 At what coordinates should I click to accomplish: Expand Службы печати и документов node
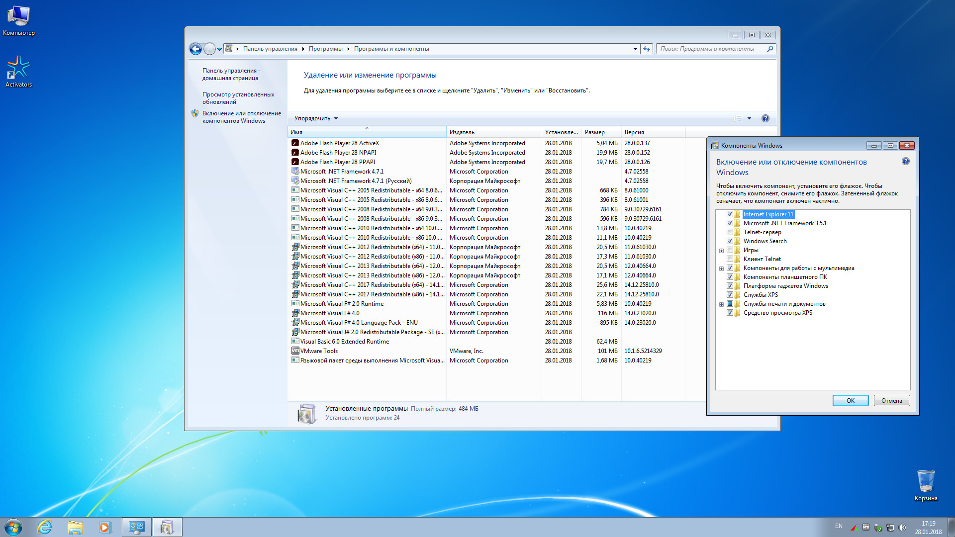tap(721, 304)
